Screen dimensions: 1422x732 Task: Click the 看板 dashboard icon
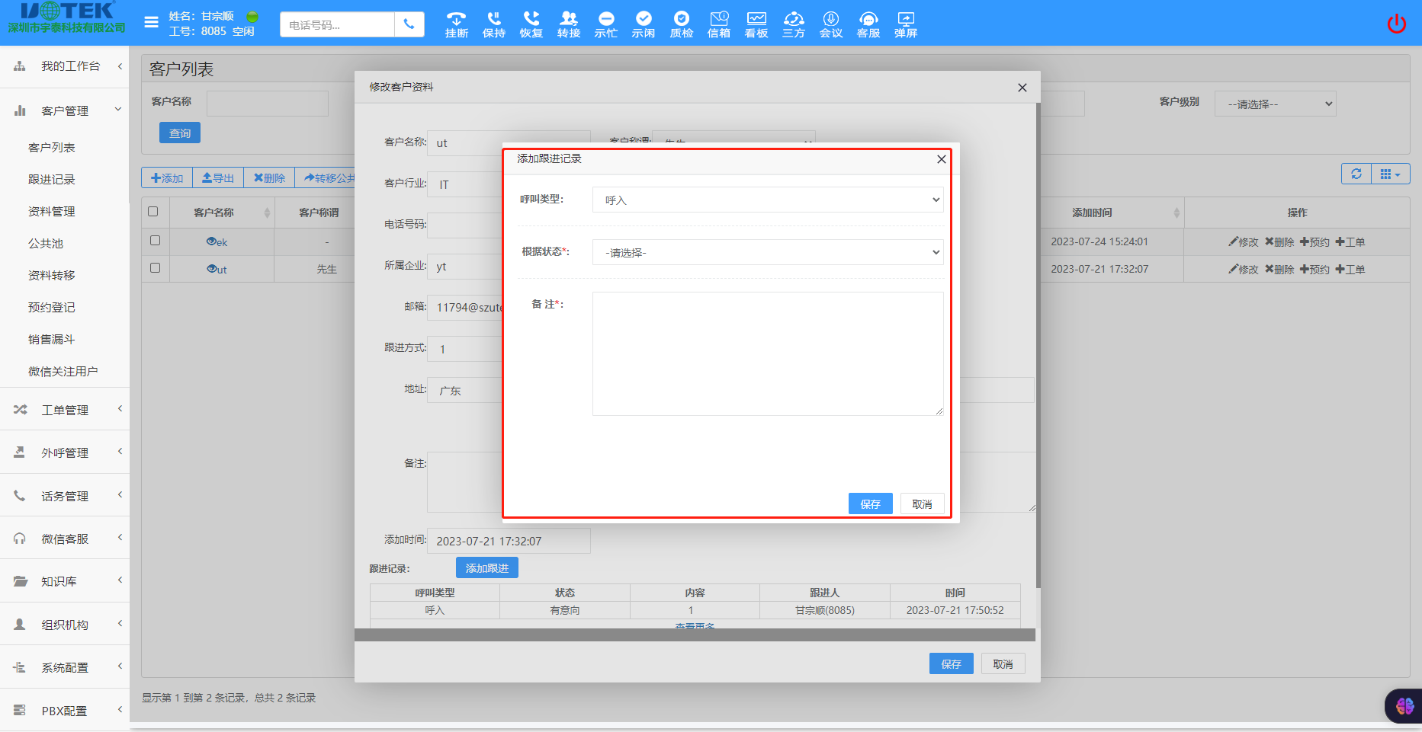pos(756,23)
